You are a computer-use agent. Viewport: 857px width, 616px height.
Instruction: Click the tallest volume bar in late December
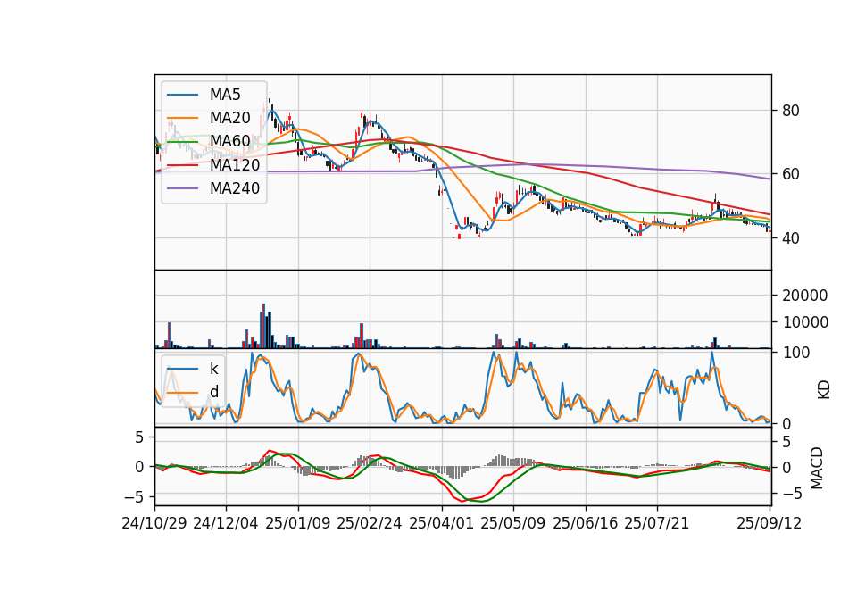tap(264, 327)
